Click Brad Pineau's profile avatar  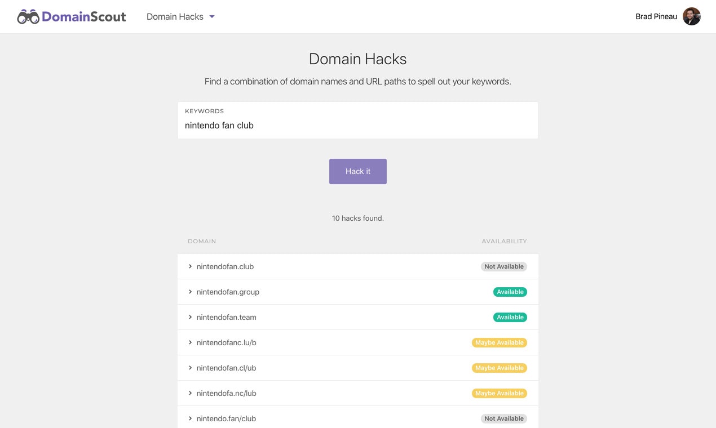(691, 16)
